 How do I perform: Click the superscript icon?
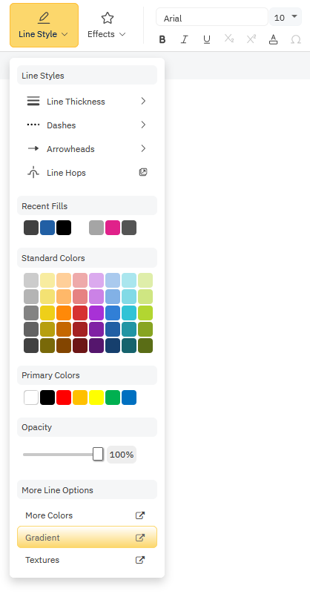[x=251, y=39]
